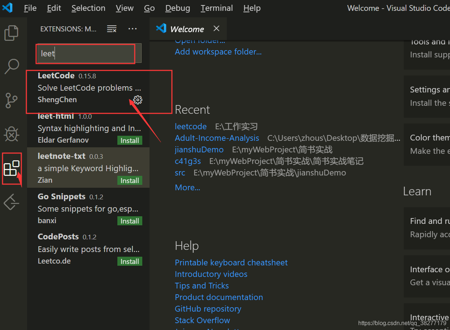
Task: Install the Go Snippets extension
Action: click(x=129, y=221)
